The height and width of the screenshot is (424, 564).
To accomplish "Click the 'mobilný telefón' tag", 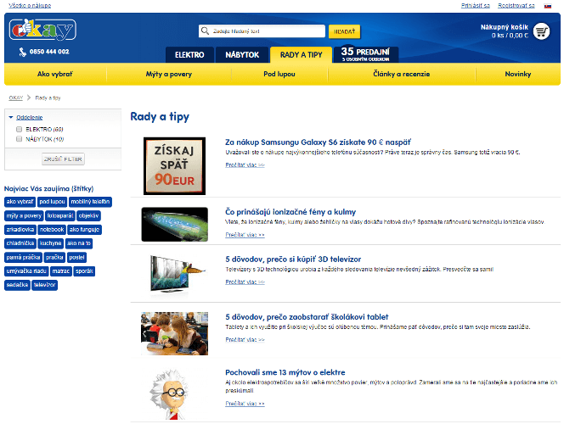I will [90, 202].
